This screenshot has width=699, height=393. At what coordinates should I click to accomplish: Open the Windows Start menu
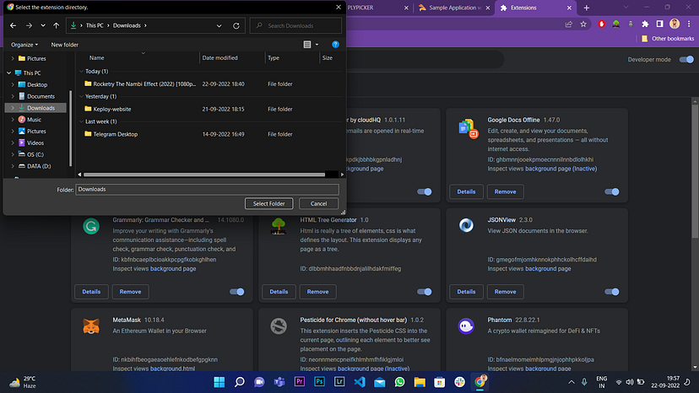(219, 382)
